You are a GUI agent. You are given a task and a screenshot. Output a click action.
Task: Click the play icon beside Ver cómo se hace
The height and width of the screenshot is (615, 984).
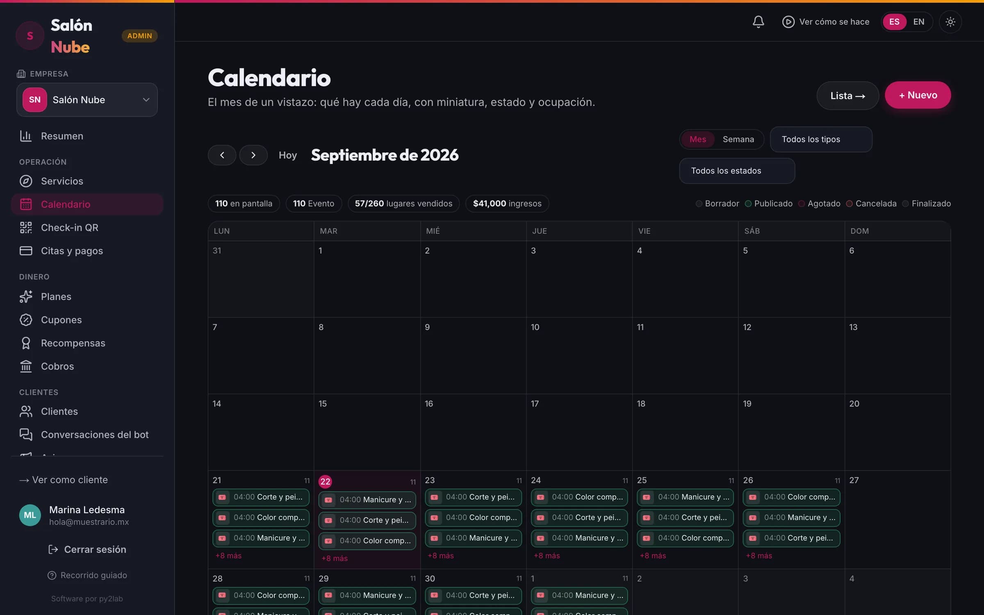(x=788, y=22)
